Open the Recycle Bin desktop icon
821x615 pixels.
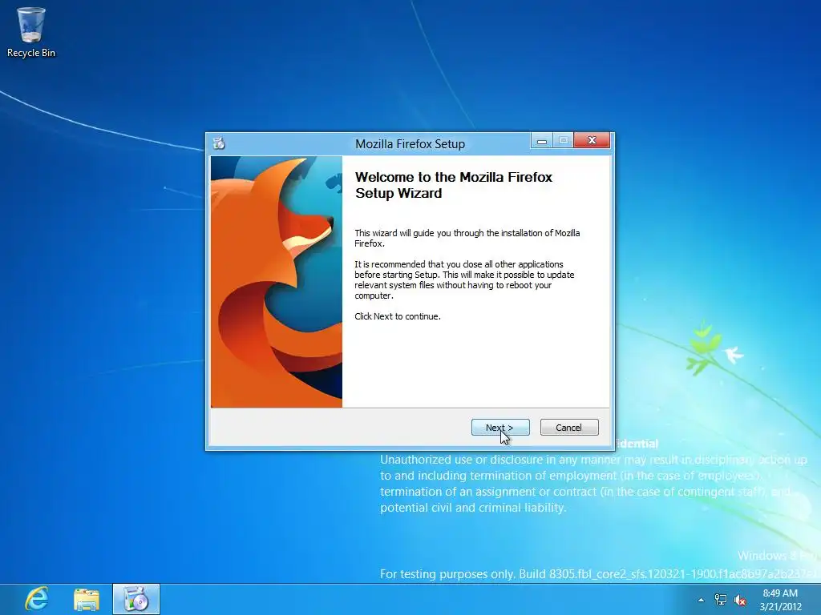[x=31, y=32]
